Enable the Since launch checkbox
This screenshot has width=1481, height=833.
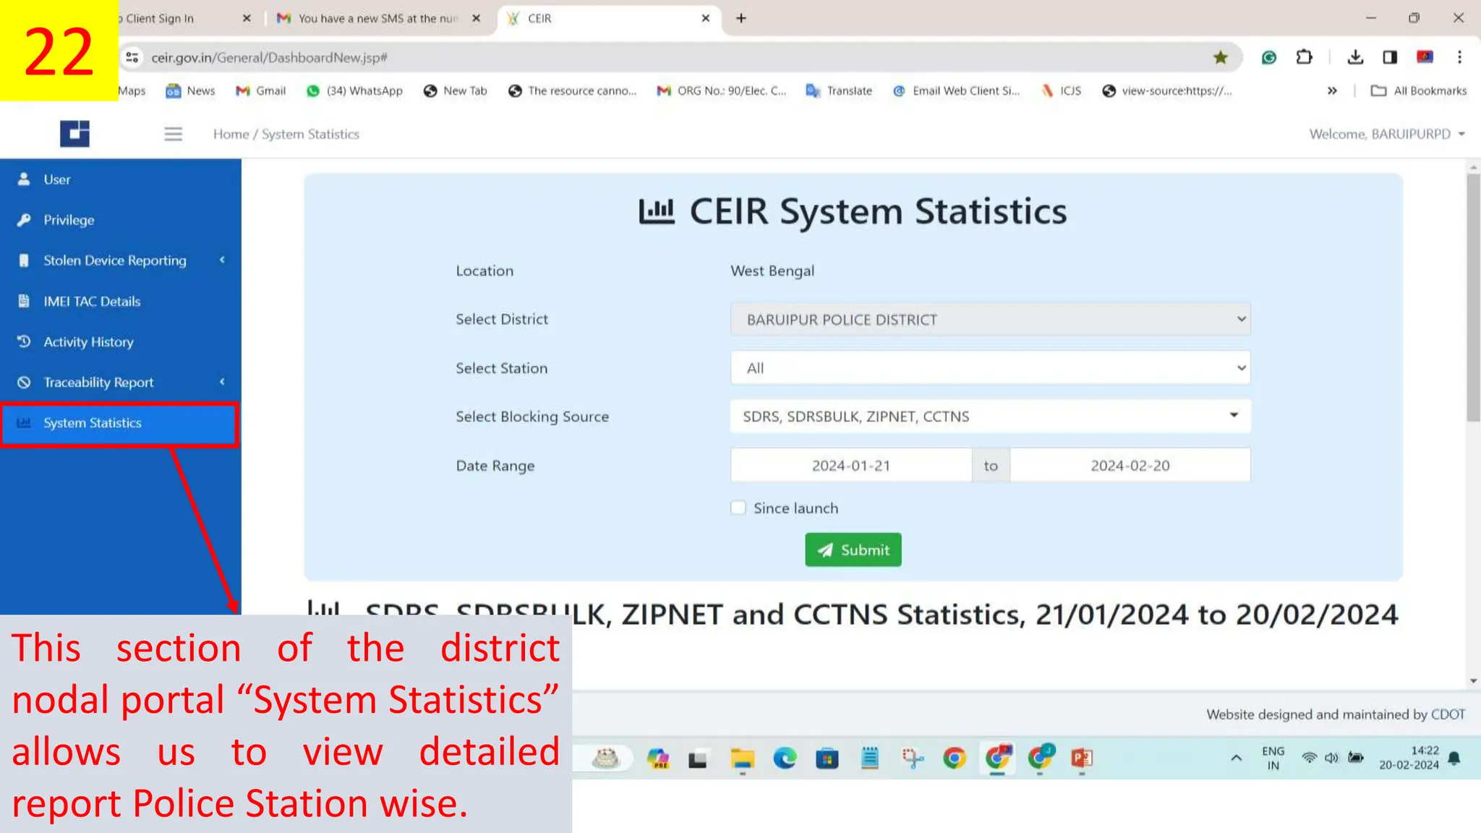(738, 508)
